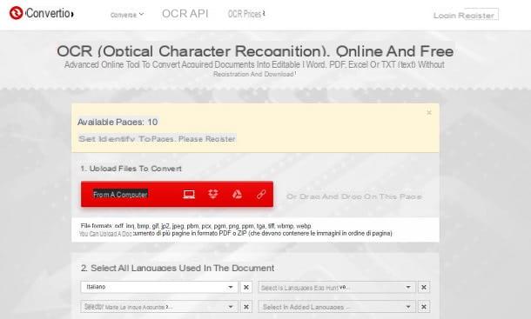
Task: Open the bottom left language dropdown
Action: coord(159,307)
